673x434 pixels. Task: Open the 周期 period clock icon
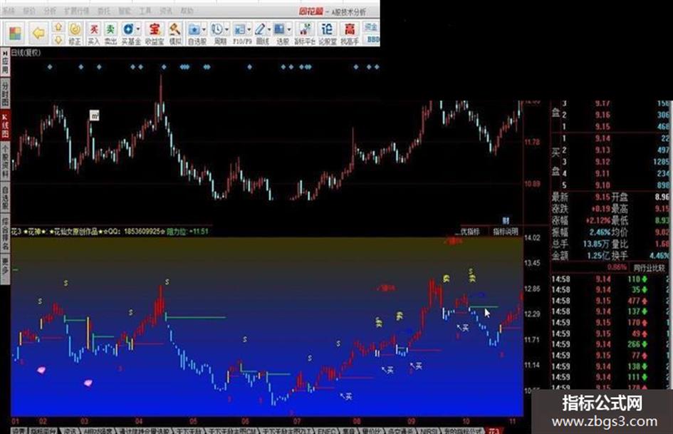click(x=218, y=34)
